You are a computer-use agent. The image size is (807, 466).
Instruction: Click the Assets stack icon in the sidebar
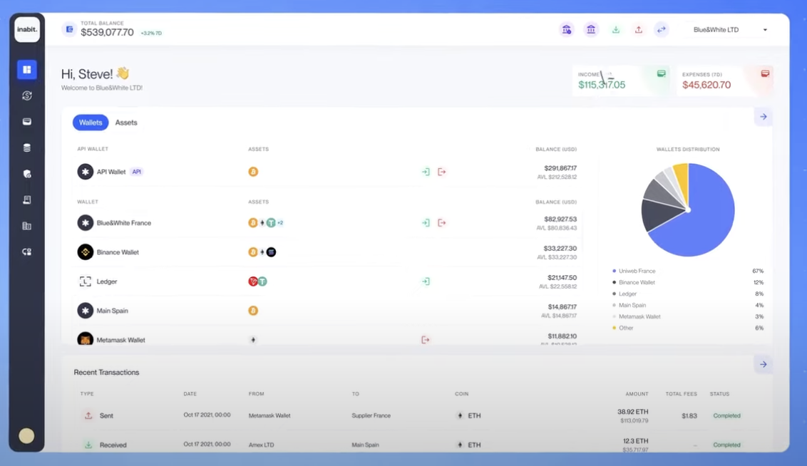26,147
